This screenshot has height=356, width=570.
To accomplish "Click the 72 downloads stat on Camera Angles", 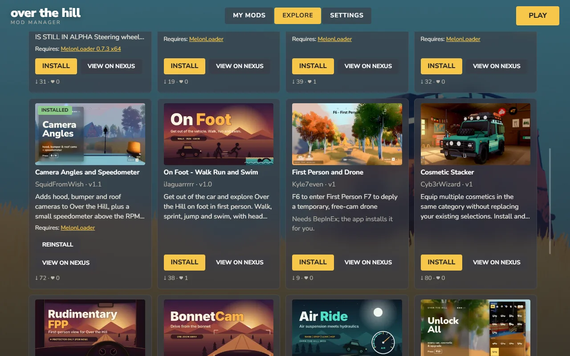I will click(41, 278).
